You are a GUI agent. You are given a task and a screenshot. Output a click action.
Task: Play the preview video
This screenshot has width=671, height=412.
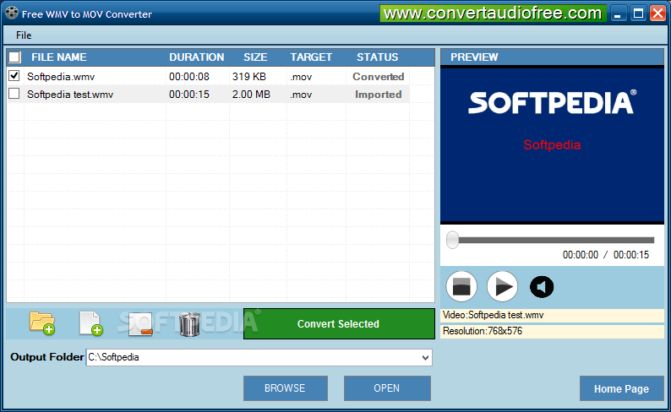point(502,286)
